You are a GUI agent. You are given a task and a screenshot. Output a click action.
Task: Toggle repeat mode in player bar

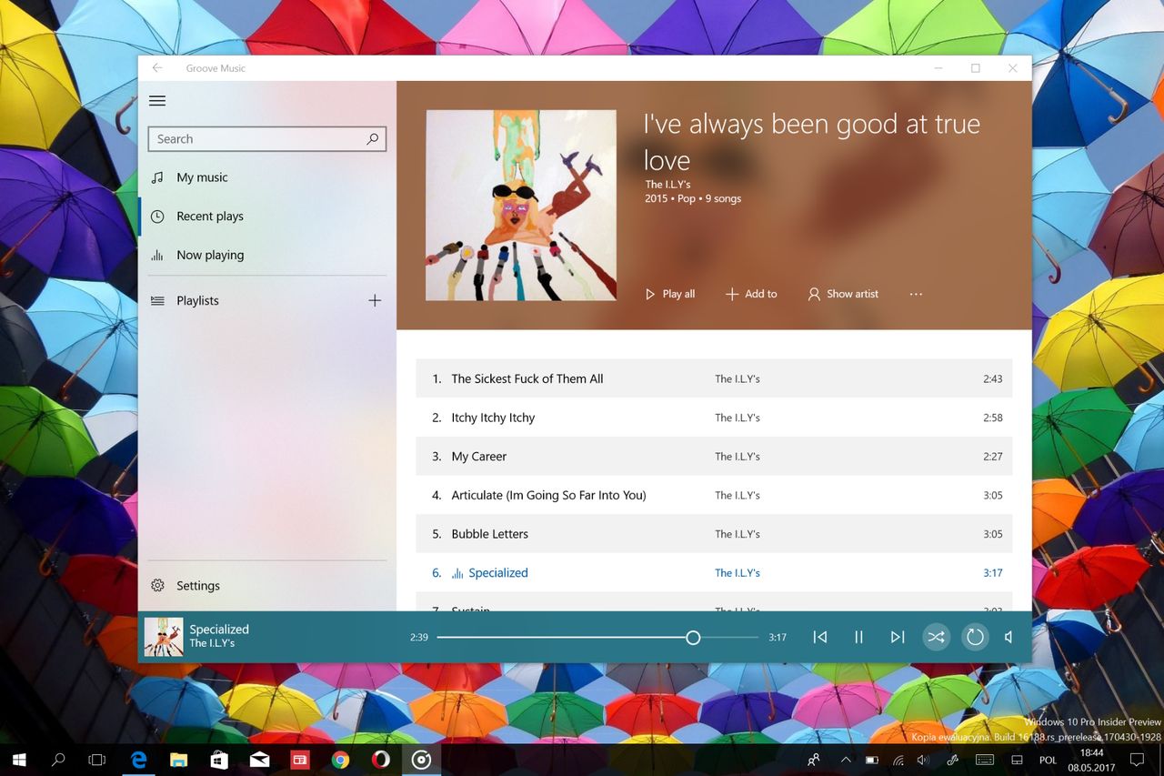(x=975, y=637)
